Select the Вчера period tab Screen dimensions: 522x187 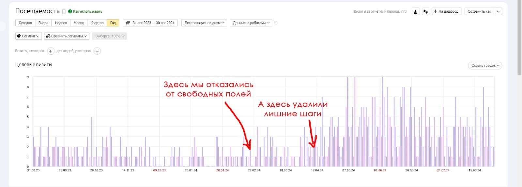click(x=43, y=23)
